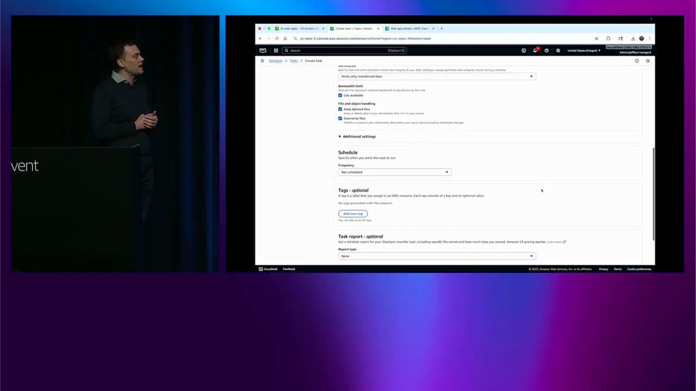The width and height of the screenshot is (696, 391).
Task: Open the Privacy footer link
Action: (604, 269)
